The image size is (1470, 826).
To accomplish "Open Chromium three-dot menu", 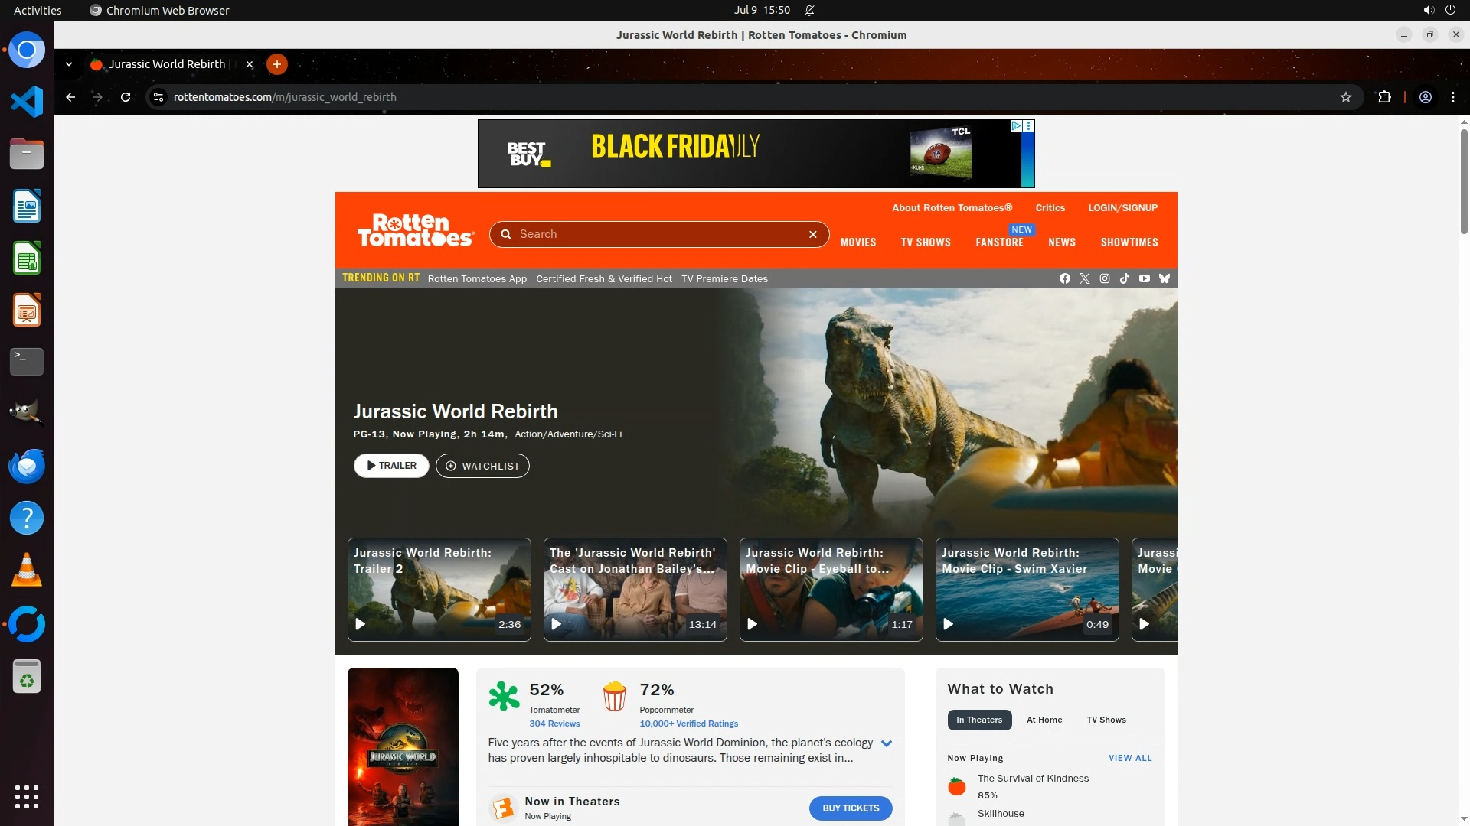I will click(1452, 97).
